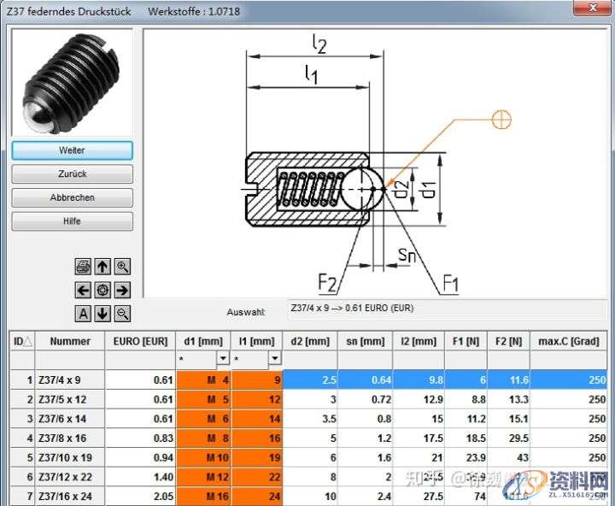Pan the drawing right with arrow icon

[123, 290]
